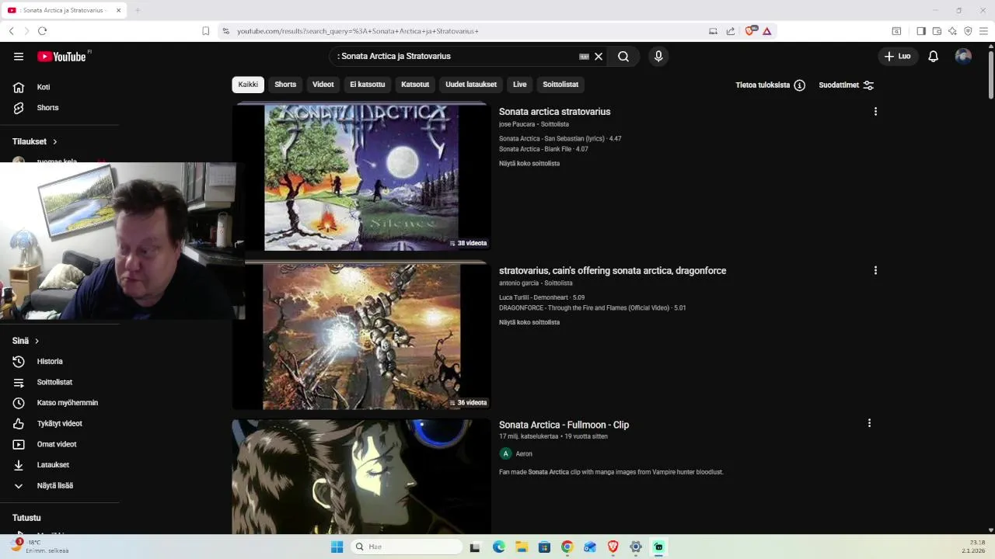Open the notifications bell

click(934, 56)
